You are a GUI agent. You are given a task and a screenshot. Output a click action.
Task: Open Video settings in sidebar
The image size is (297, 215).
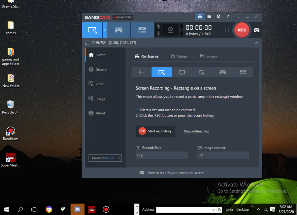[105, 84]
